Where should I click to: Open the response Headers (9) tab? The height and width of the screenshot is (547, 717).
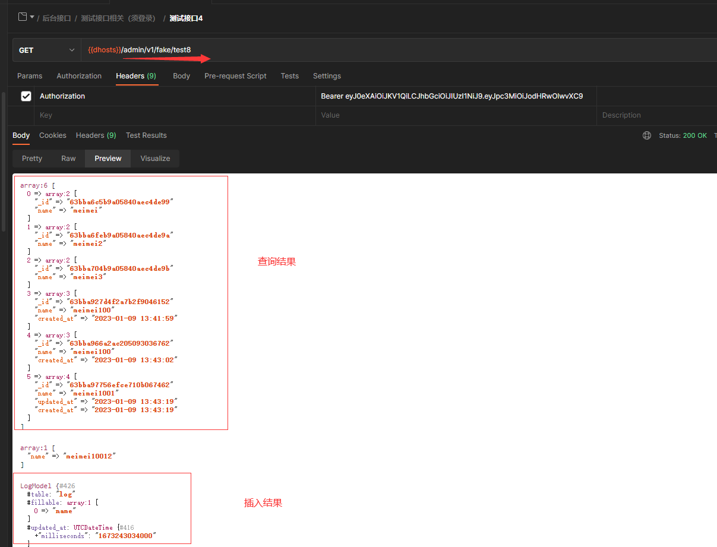point(96,135)
